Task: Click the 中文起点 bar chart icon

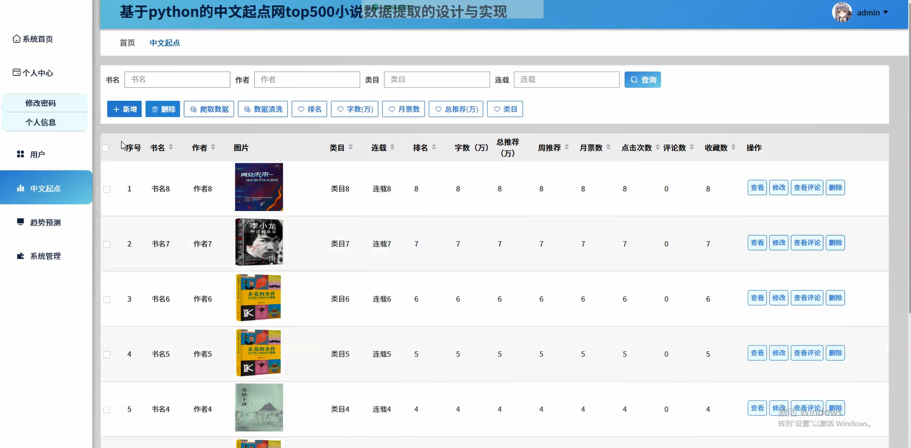Action: pyautogui.click(x=21, y=187)
